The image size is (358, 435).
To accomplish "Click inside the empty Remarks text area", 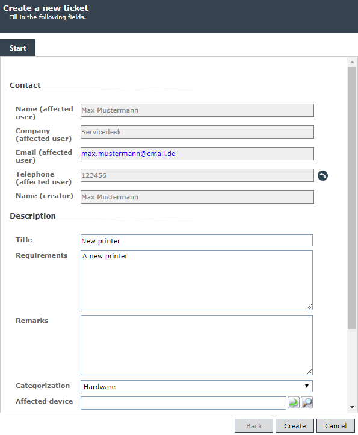I will click(x=197, y=345).
